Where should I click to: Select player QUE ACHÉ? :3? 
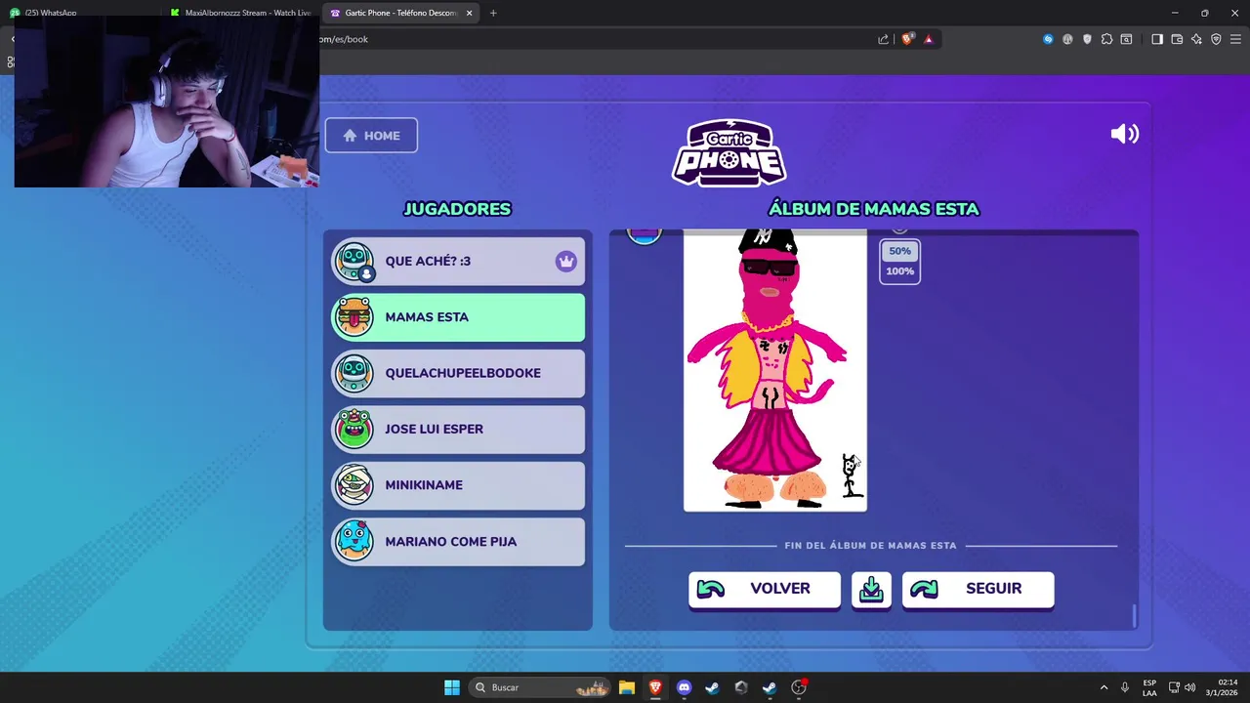pyautogui.click(x=458, y=262)
